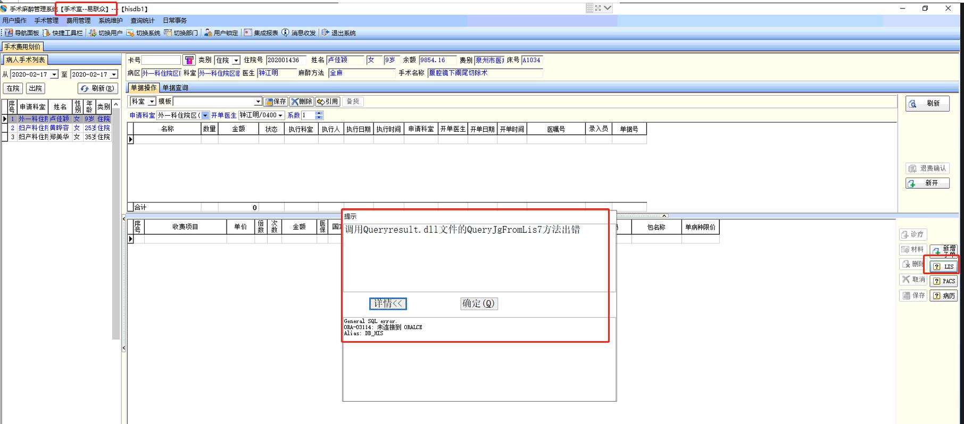Click the 卡号 card number input field
Screen dimensions: 964x424
tap(161, 60)
